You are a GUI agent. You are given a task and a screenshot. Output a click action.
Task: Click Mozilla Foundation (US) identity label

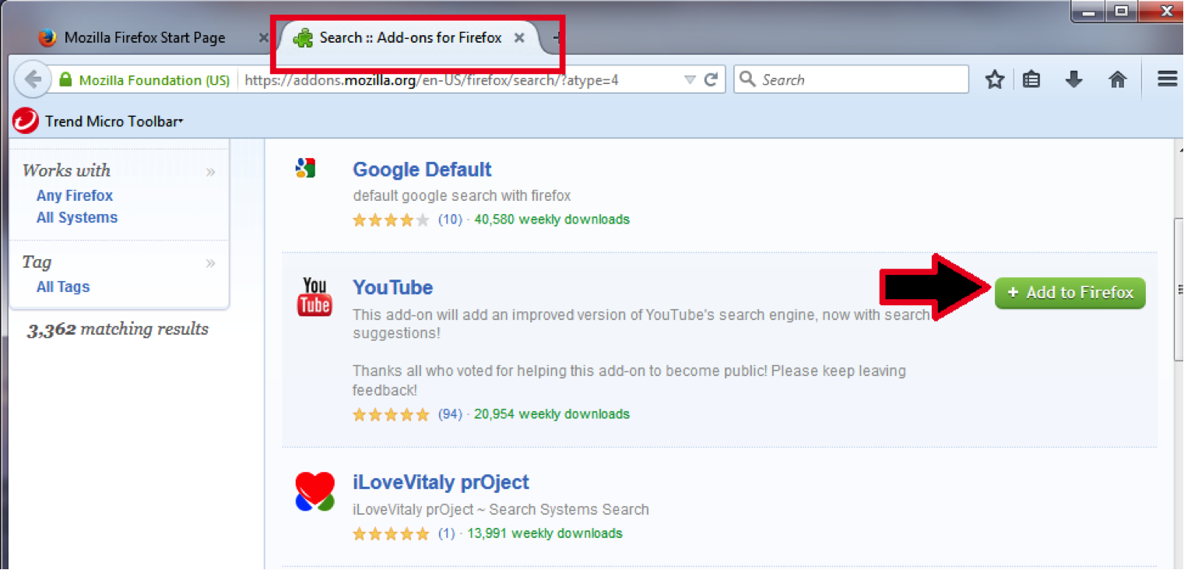click(154, 80)
